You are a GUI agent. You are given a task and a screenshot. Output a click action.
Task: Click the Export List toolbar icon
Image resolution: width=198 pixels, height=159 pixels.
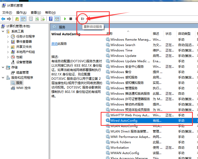point(43,19)
